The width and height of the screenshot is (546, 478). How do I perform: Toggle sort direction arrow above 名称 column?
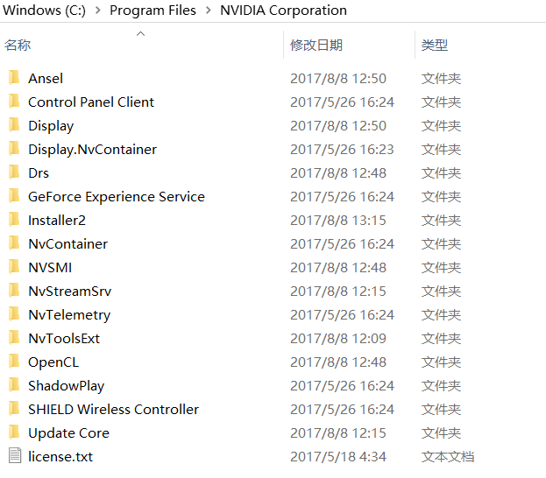[141, 34]
